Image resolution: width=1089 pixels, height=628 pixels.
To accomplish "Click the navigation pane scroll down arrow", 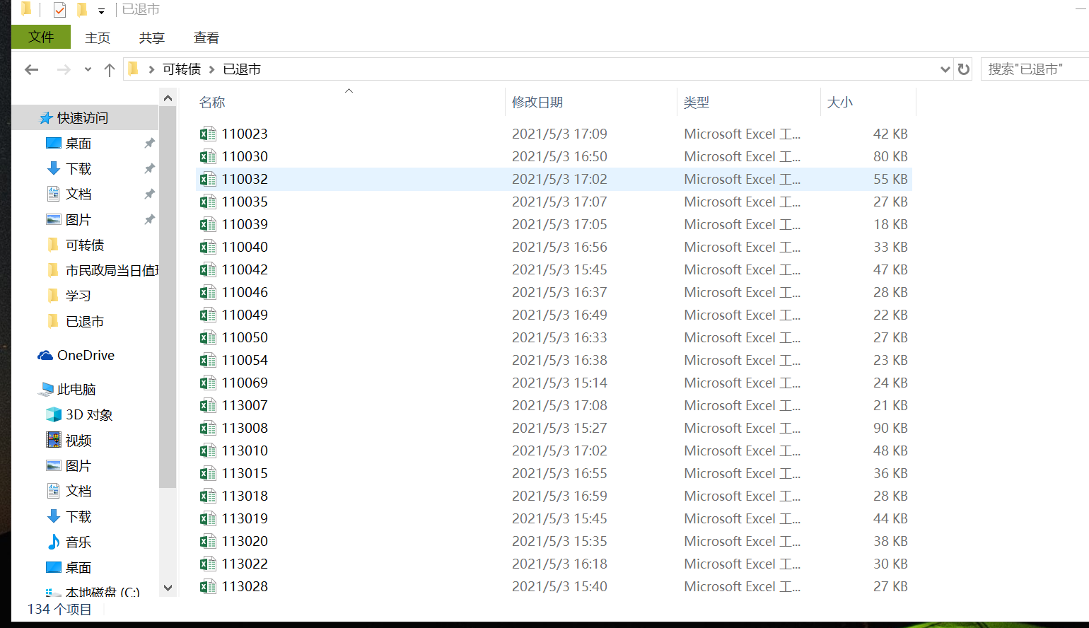I will pyautogui.click(x=168, y=588).
